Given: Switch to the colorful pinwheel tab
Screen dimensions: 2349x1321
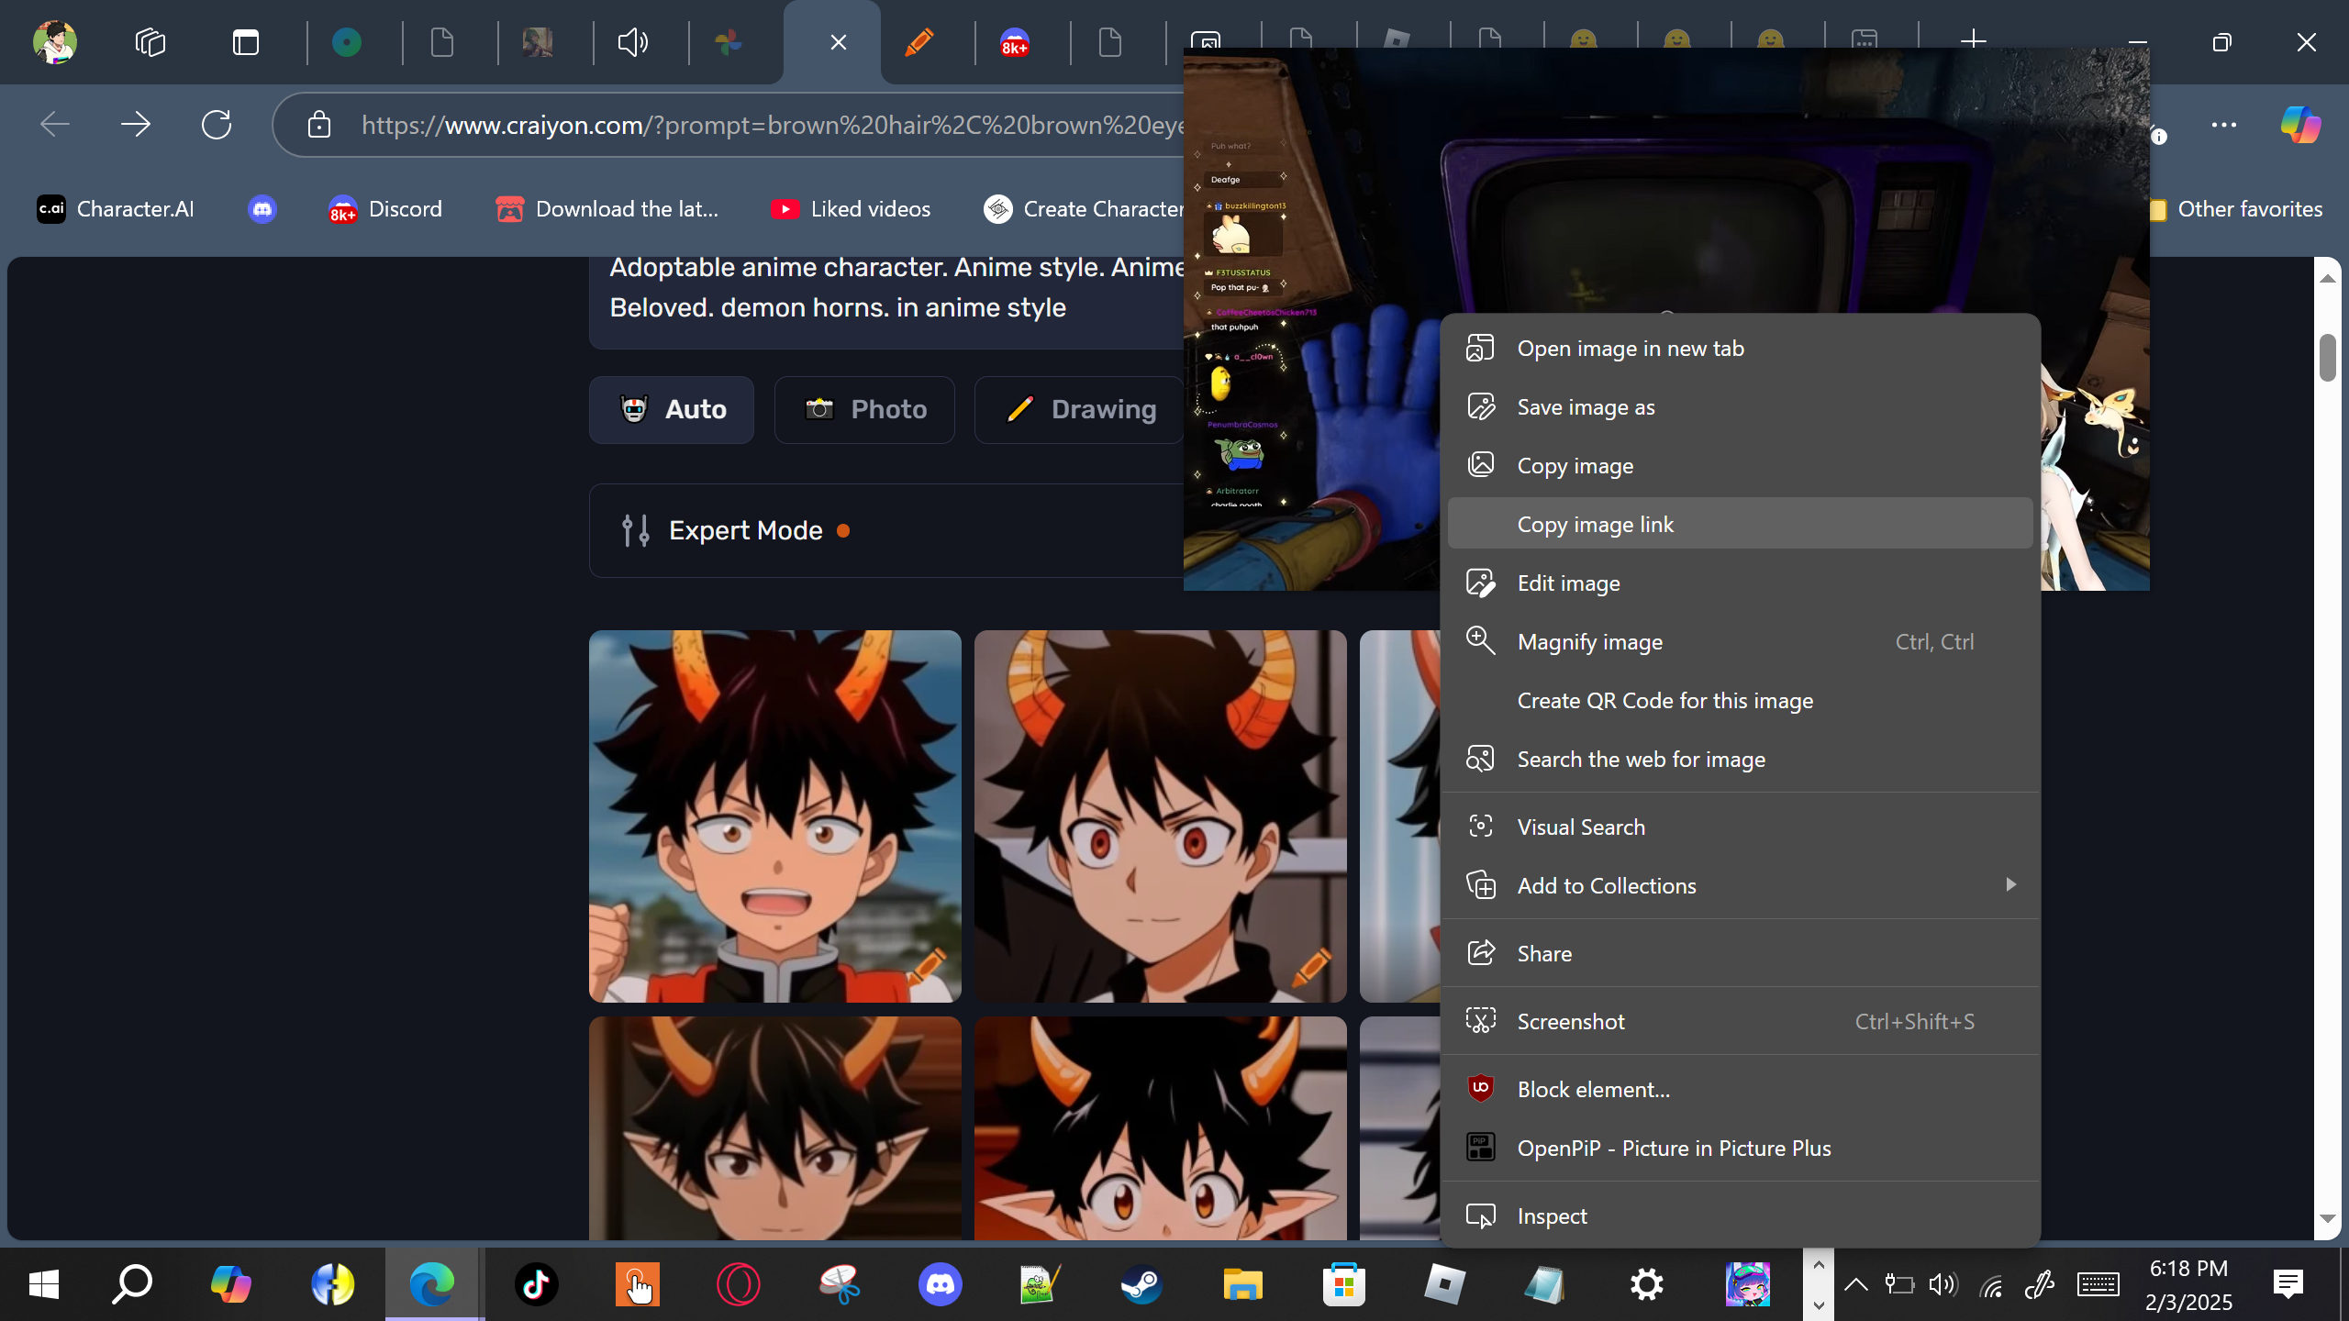Looking at the screenshot, I should pyautogui.click(x=729, y=42).
